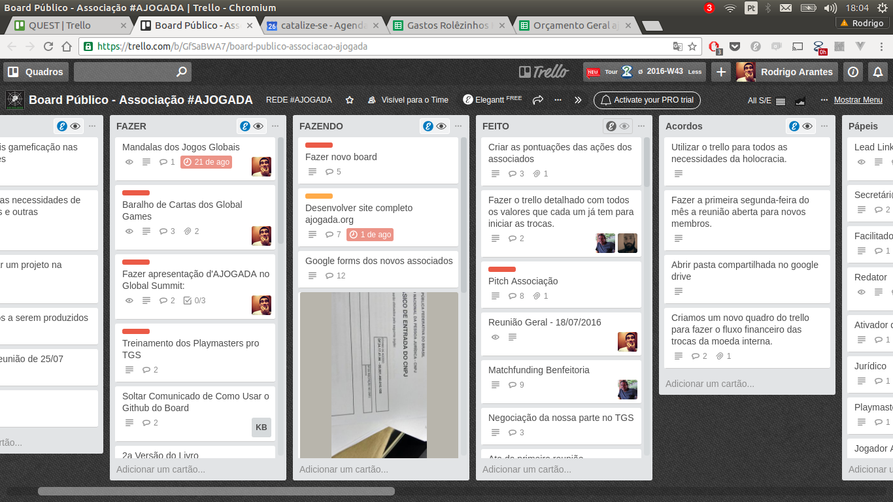Click the 21 de ago due date badge
Screen dimensions: 893x502
point(206,162)
